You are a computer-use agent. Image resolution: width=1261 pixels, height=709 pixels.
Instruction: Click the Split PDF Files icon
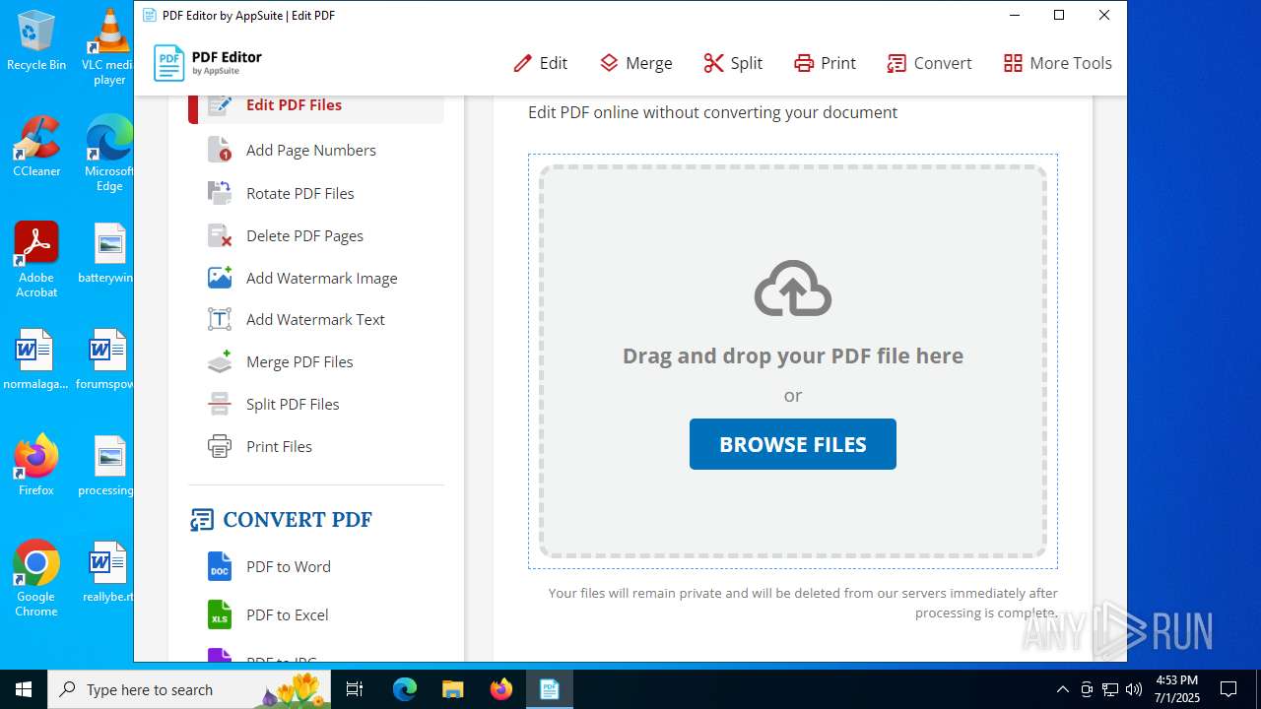tap(220, 404)
